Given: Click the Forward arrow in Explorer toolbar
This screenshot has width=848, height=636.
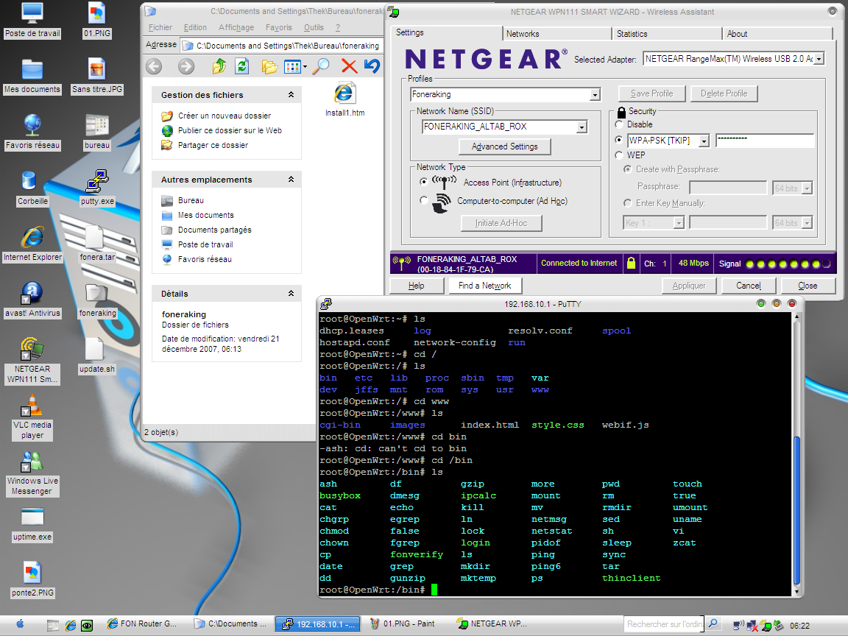Looking at the screenshot, I should click(186, 66).
